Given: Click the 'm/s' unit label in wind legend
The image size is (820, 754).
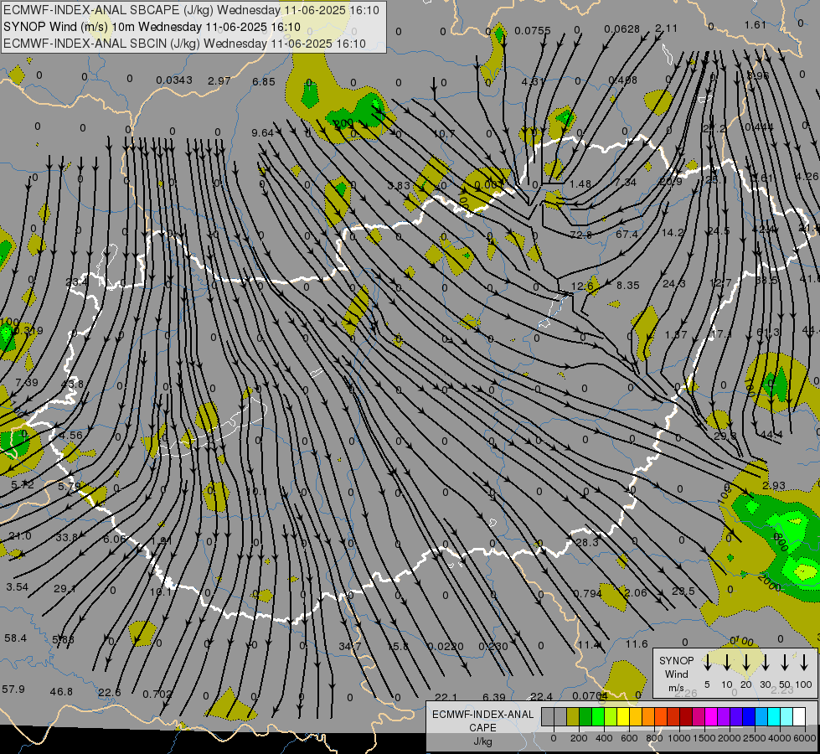Looking at the screenshot, I should click(676, 688).
